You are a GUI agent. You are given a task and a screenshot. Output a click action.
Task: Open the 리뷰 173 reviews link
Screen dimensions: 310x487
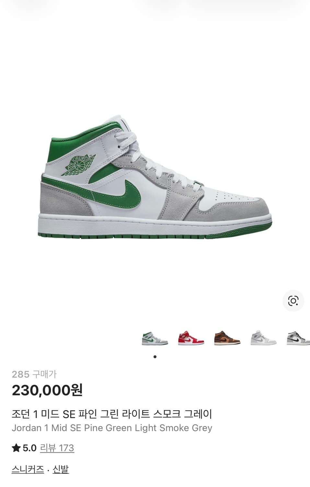click(57, 448)
